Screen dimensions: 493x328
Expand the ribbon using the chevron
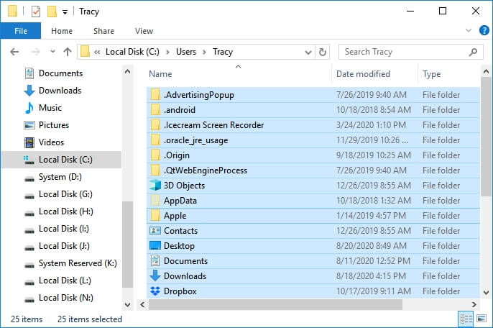467,31
